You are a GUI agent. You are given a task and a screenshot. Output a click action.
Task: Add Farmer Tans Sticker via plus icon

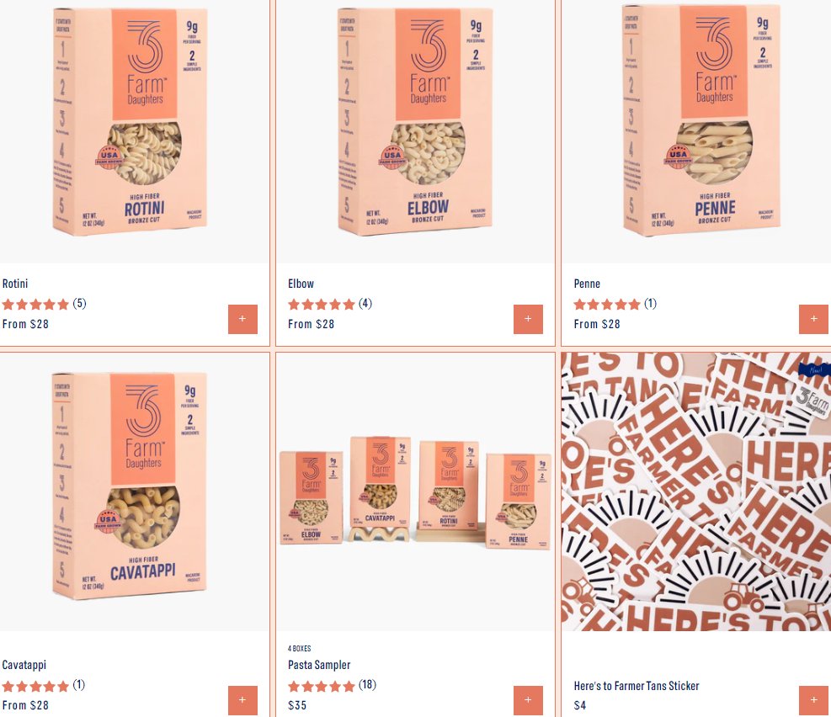(813, 700)
